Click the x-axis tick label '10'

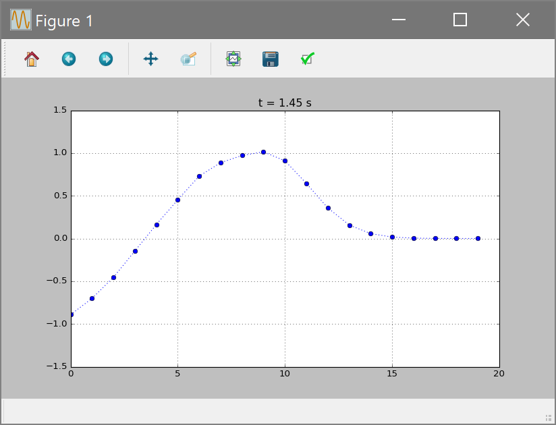coord(285,374)
